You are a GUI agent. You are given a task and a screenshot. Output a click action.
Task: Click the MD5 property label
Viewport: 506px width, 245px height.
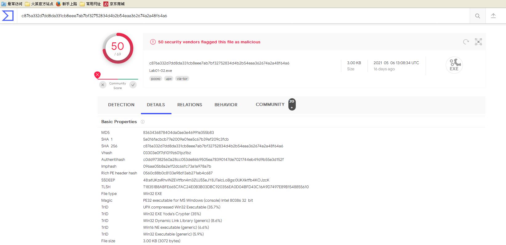(106, 133)
